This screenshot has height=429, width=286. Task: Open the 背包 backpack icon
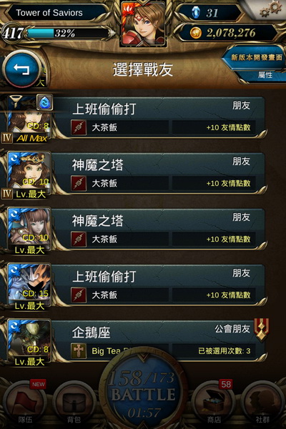[x=74, y=403]
